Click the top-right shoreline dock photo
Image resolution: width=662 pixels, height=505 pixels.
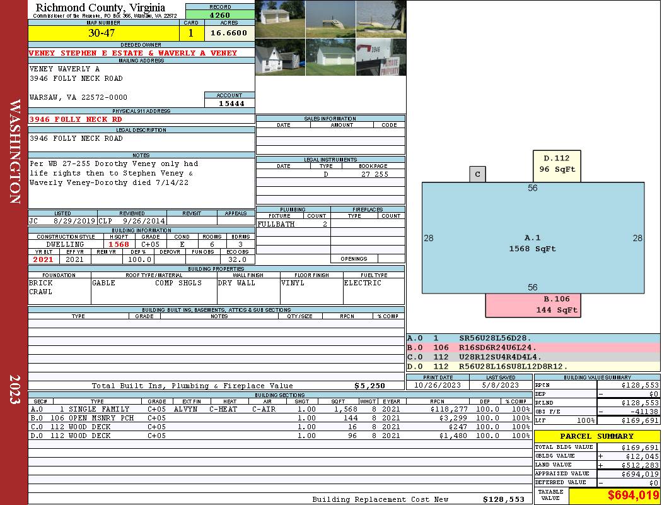click(381, 19)
